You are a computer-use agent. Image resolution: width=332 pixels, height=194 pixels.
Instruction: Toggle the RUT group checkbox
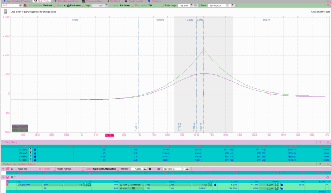pos(7,178)
